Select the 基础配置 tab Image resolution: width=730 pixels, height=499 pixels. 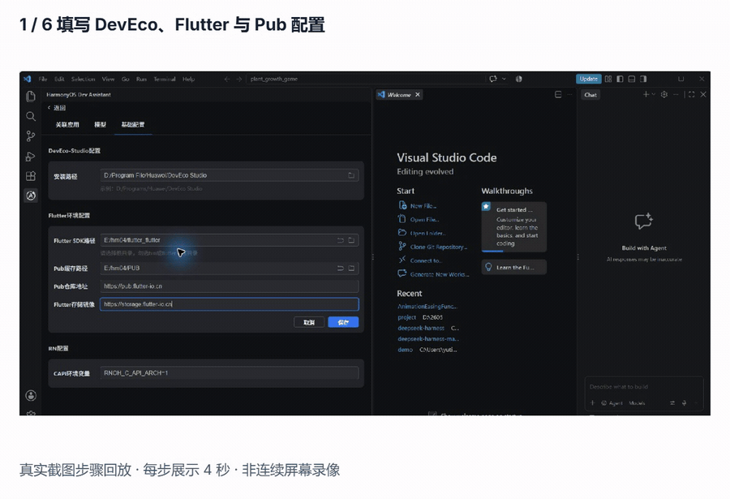tap(133, 125)
